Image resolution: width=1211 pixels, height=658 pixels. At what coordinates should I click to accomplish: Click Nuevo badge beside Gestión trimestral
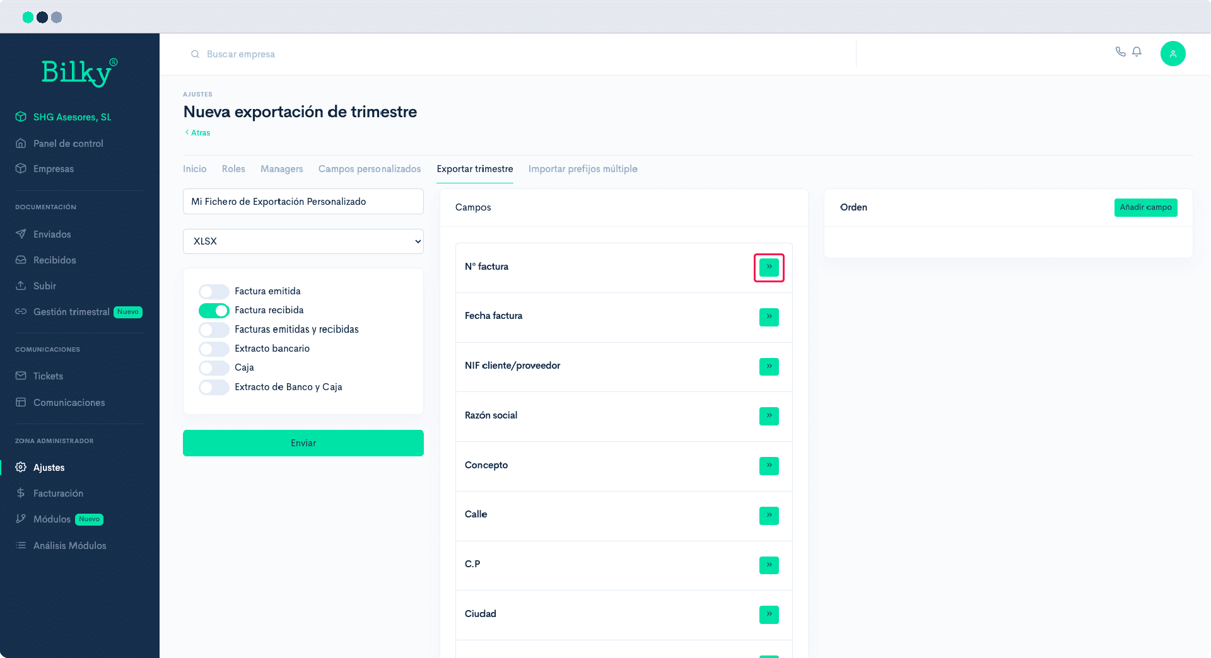click(x=128, y=312)
